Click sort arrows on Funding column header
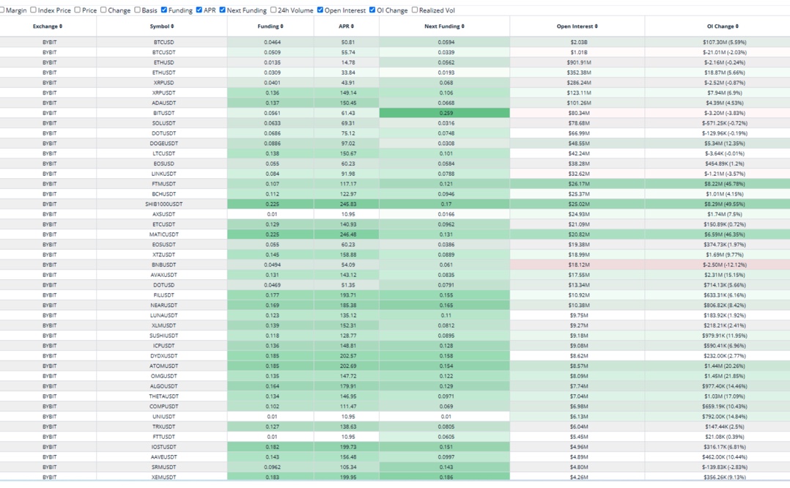The image size is (790, 488). (282, 26)
